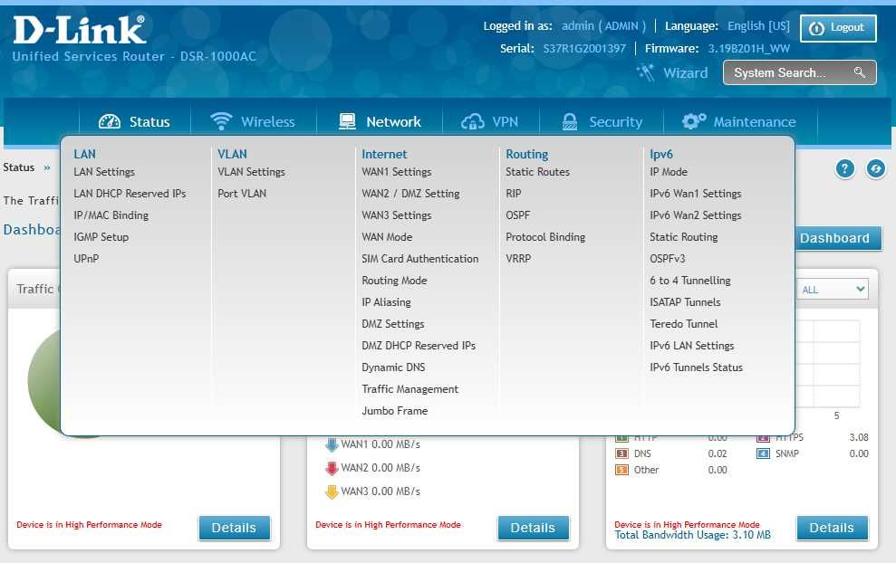This screenshot has height=563, width=896.
Task: Click the search magnifier icon
Action: pyautogui.click(x=860, y=72)
